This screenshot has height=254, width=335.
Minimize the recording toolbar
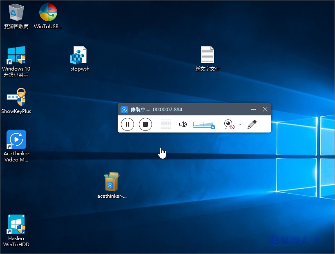(253, 110)
